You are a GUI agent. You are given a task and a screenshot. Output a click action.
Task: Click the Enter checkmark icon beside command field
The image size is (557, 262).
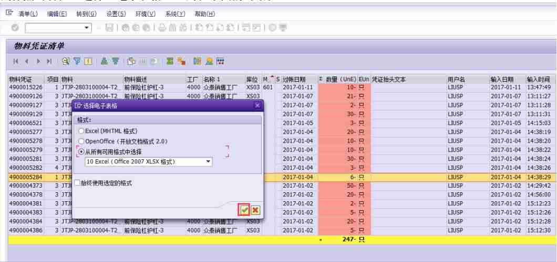tap(15, 28)
